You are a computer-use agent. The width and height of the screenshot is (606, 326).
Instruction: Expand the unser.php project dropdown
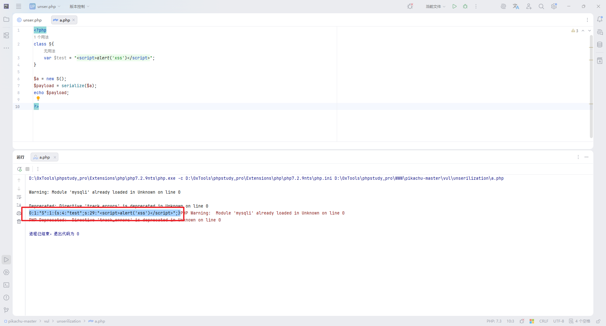pyautogui.click(x=45, y=6)
